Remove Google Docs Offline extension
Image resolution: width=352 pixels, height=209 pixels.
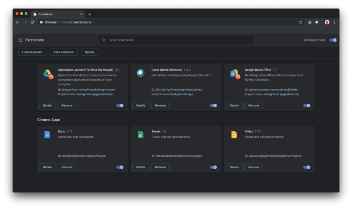[x=254, y=106]
